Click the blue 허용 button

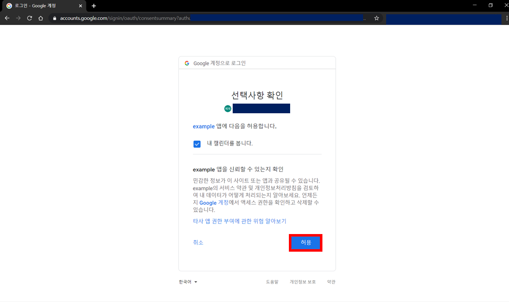click(306, 243)
